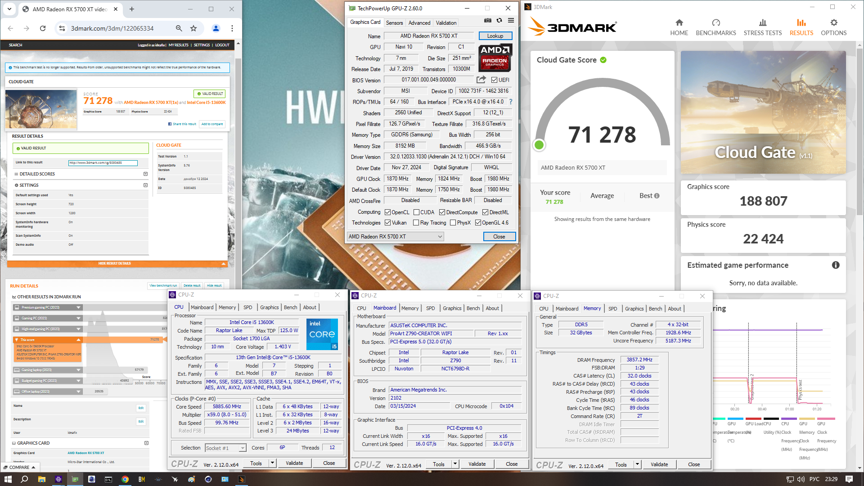Click the BIOS version export share icon
Viewport: 864px width, 486px height.
point(481,80)
